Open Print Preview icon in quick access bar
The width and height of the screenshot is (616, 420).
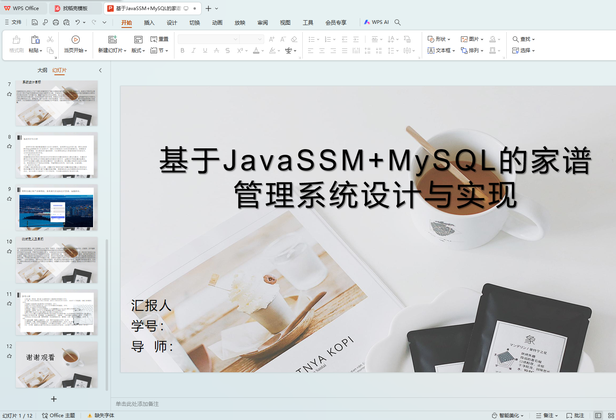[66, 22]
